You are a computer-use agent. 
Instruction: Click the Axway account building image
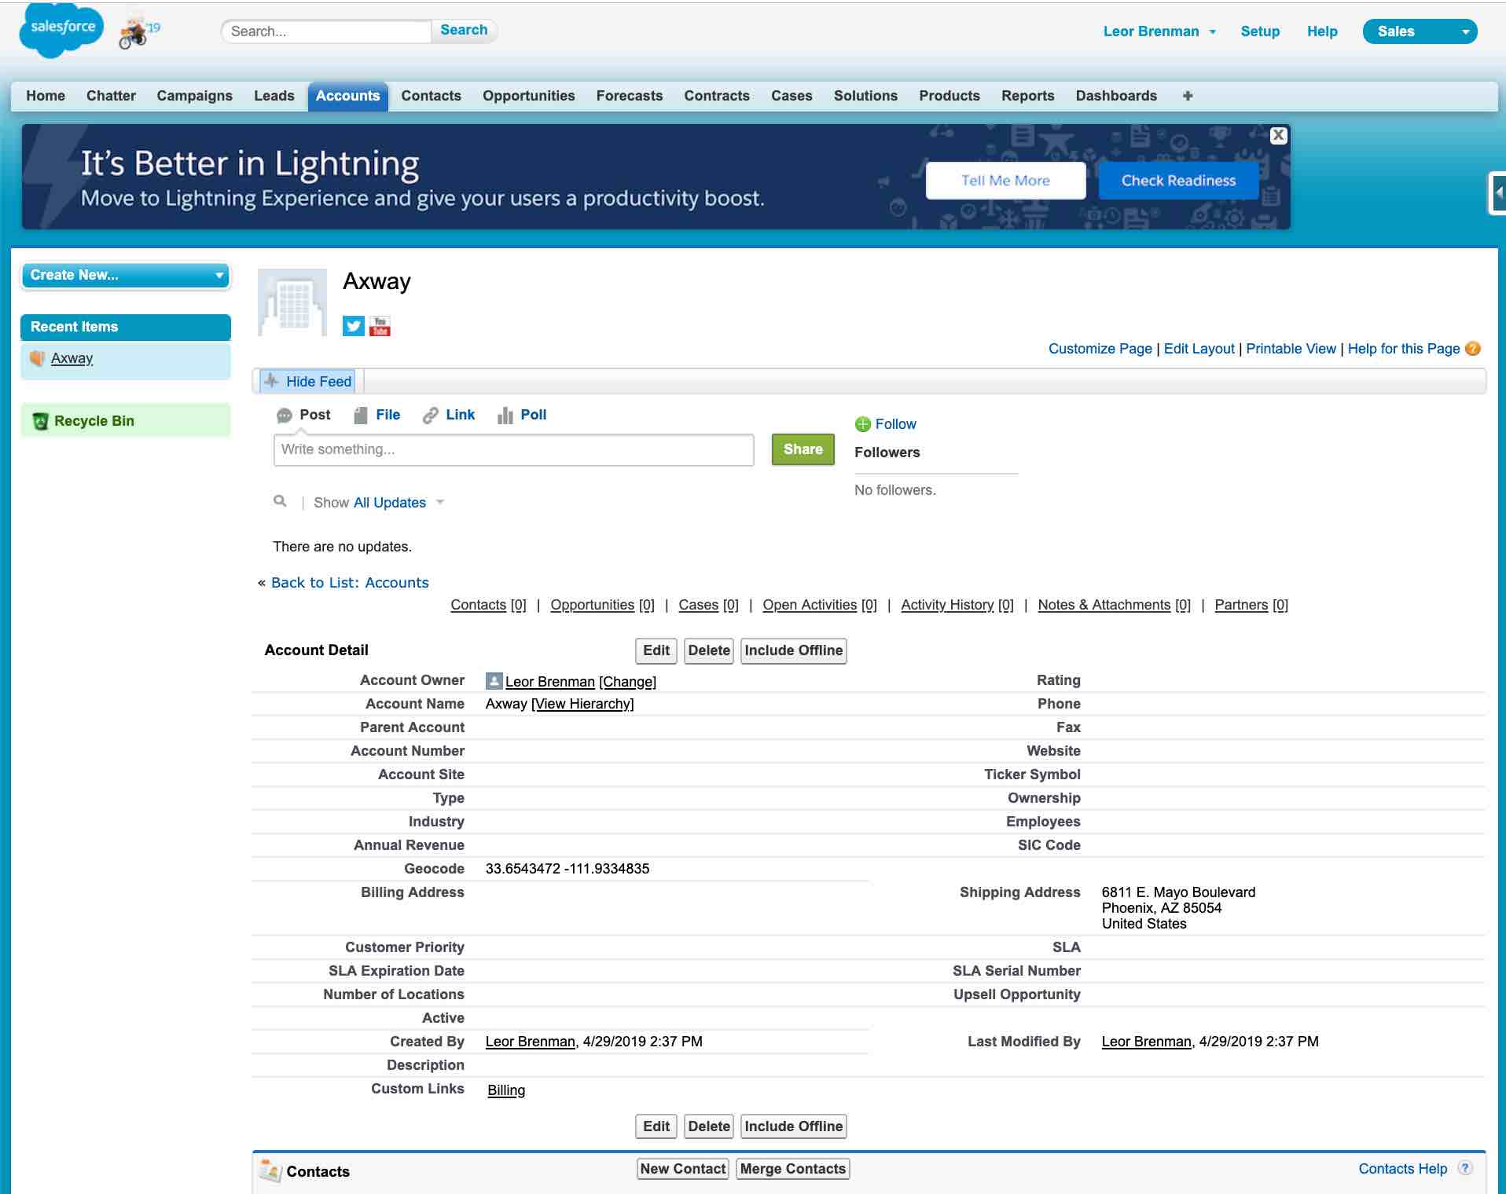click(x=292, y=302)
